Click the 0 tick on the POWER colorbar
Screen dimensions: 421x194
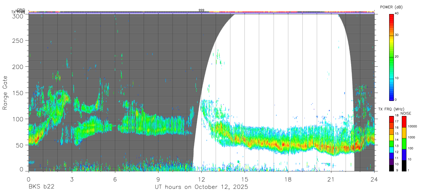click(x=396, y=100)
